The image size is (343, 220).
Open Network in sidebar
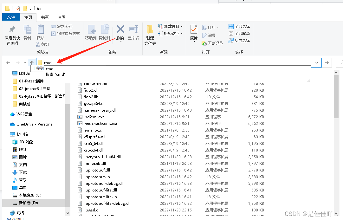point(17,213)
